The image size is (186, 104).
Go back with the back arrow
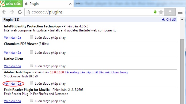[x=4, y=12]
